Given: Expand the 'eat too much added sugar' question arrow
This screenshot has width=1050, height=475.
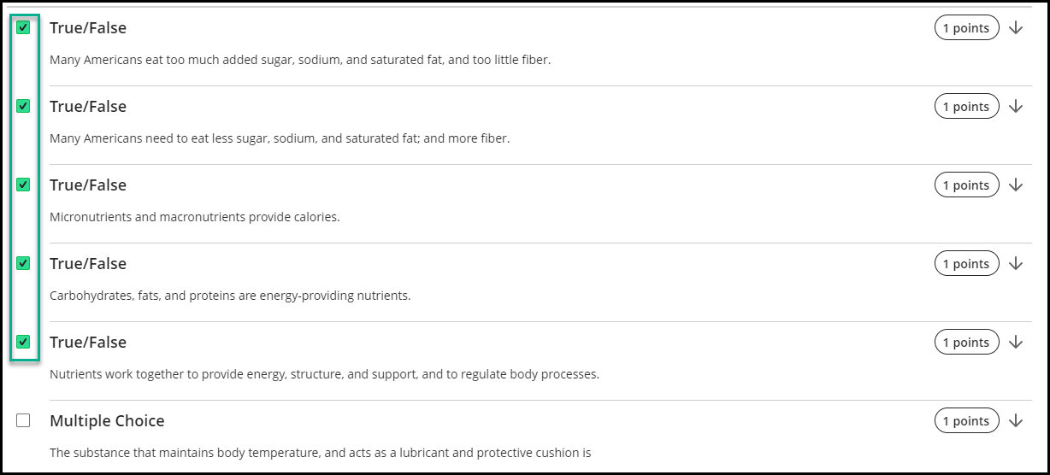Looking at the screenshot, I should click(1016, 28).
